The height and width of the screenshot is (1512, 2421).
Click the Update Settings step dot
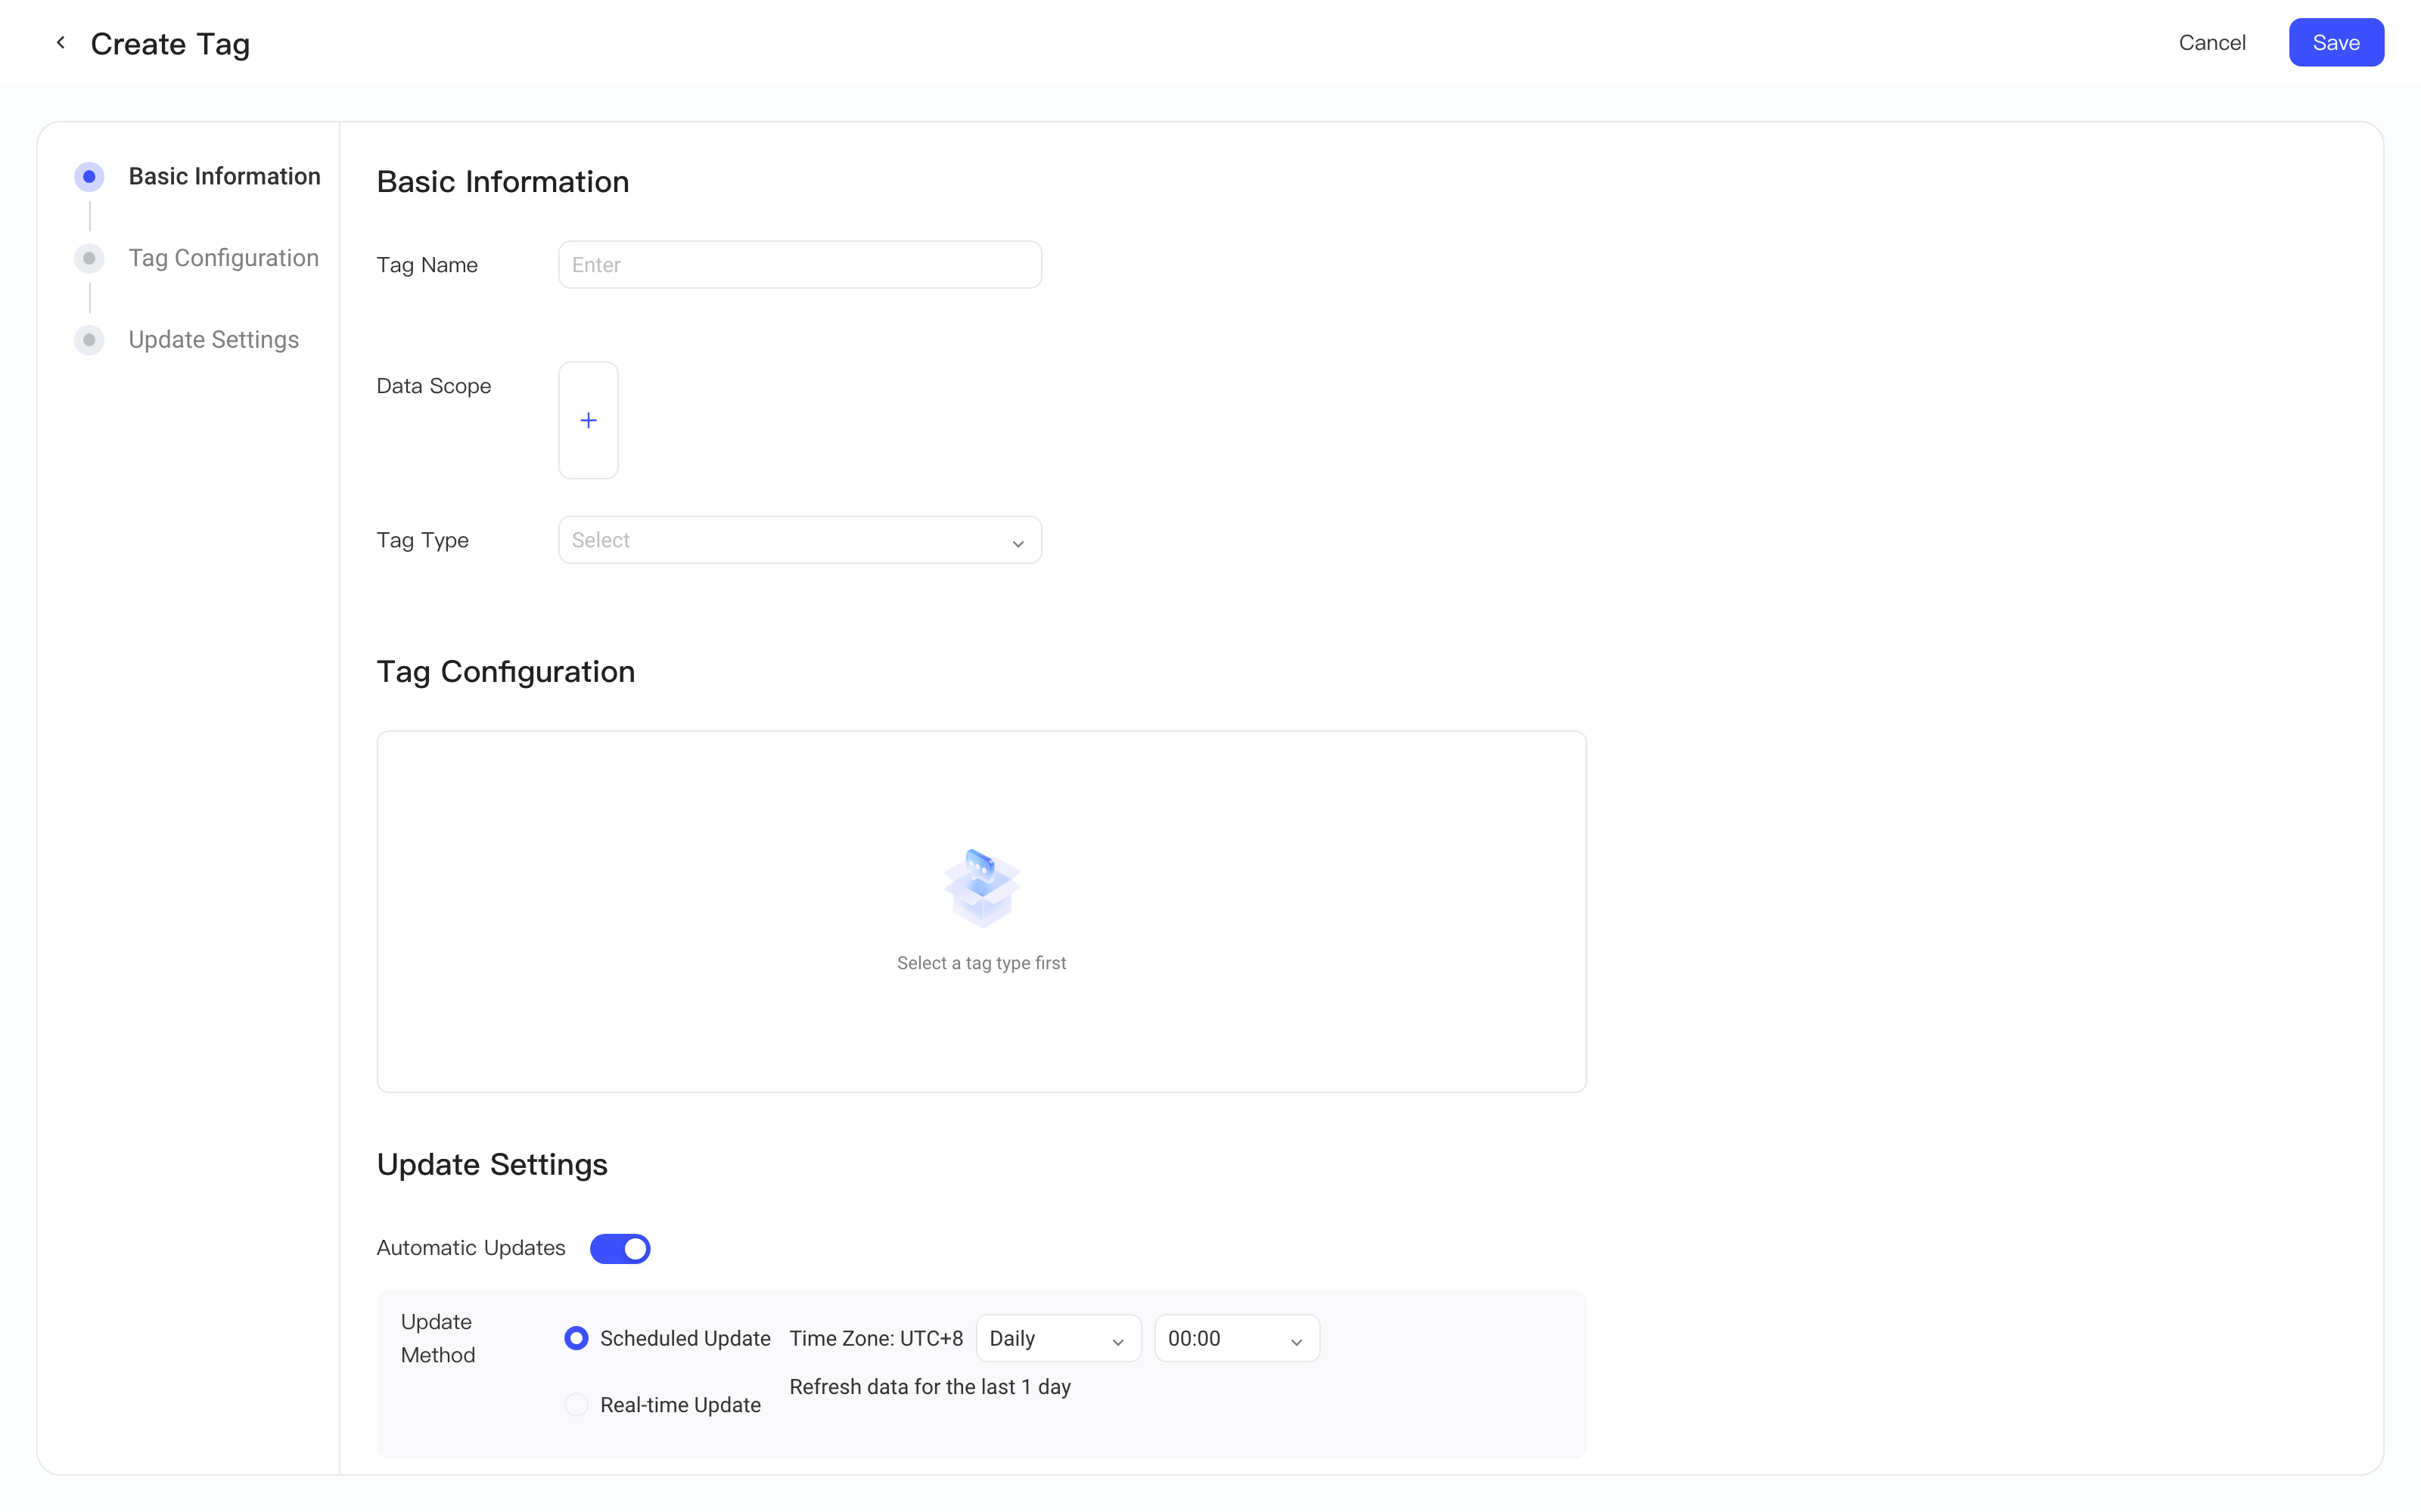(x=89, y=340)
